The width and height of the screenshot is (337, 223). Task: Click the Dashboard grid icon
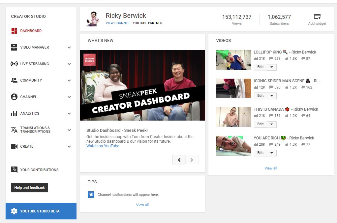(14, 31)
